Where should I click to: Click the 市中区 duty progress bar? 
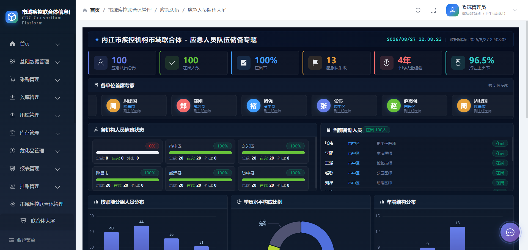click(x=200, y=153)
